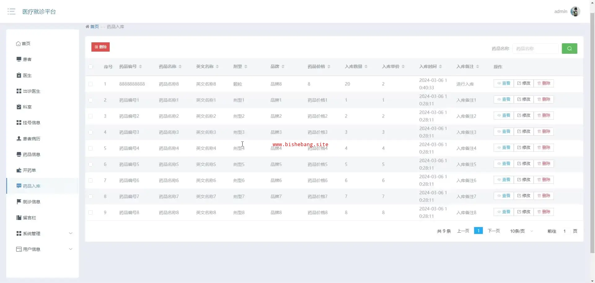Screen dimensions: 595x283
Task: Click the admin avatar picture
Action: pyautogui.click(x=575, y=11)
